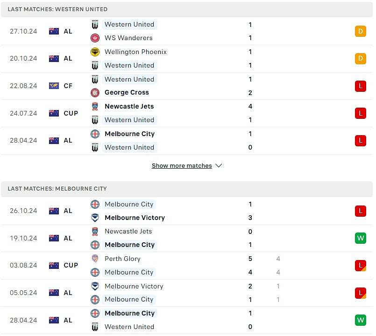Click the orange D badge for 27.10.24 match
The width and height of the screenshot is (376, 336).
pos(361,31)
